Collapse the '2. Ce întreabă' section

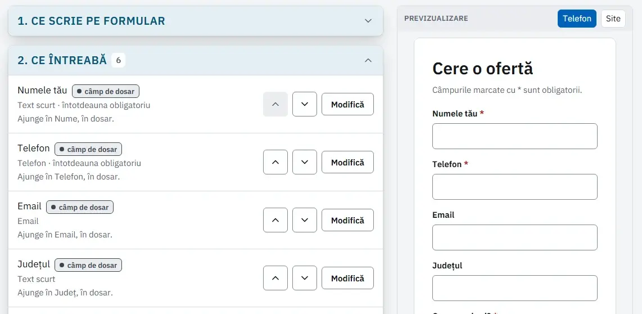[196, 60]
